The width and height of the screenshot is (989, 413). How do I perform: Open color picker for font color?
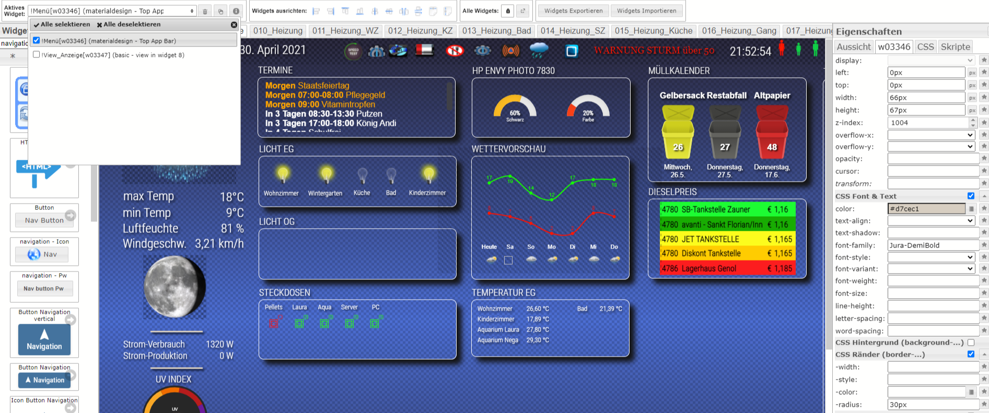(972, 209)
